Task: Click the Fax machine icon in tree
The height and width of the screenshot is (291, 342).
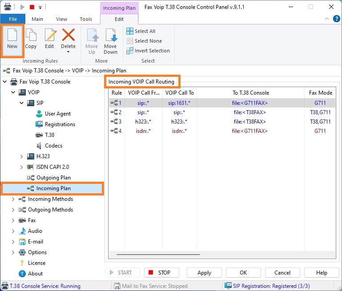Action: [x=22, y=220]
